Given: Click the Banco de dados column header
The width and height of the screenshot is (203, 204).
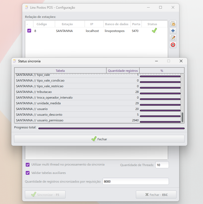Looking at the screenshot, I should [x=117, y=24].
